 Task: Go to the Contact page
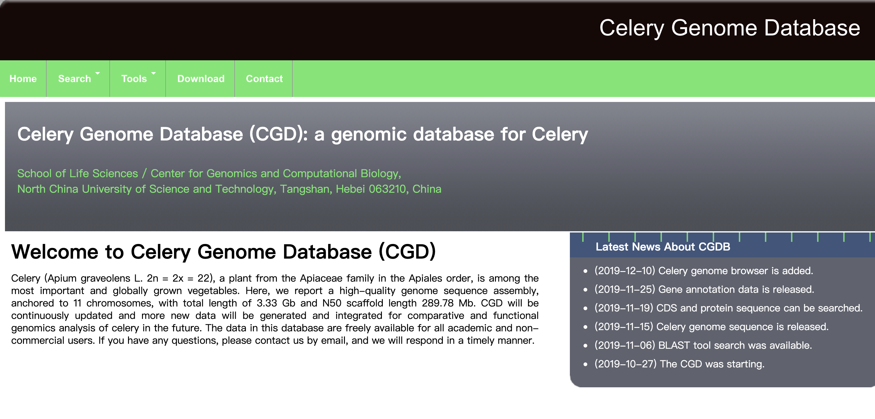tap(264, 79)
